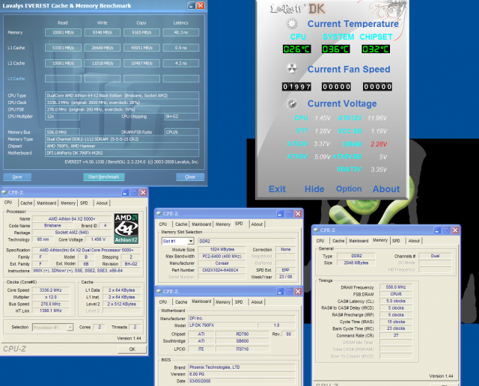
Task: Click the DRAM Frequency 556.0 MHz value
Action: [396, 287]
